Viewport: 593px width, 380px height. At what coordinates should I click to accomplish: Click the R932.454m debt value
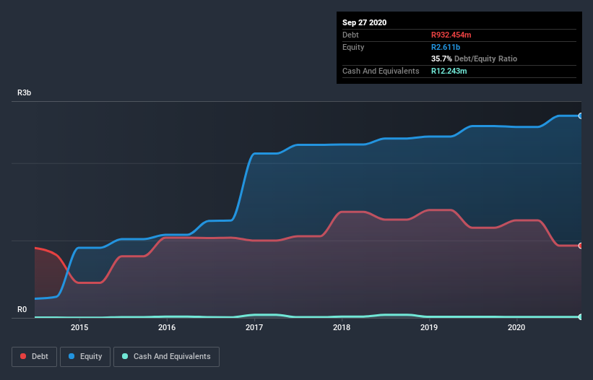(x=451, y=35)
